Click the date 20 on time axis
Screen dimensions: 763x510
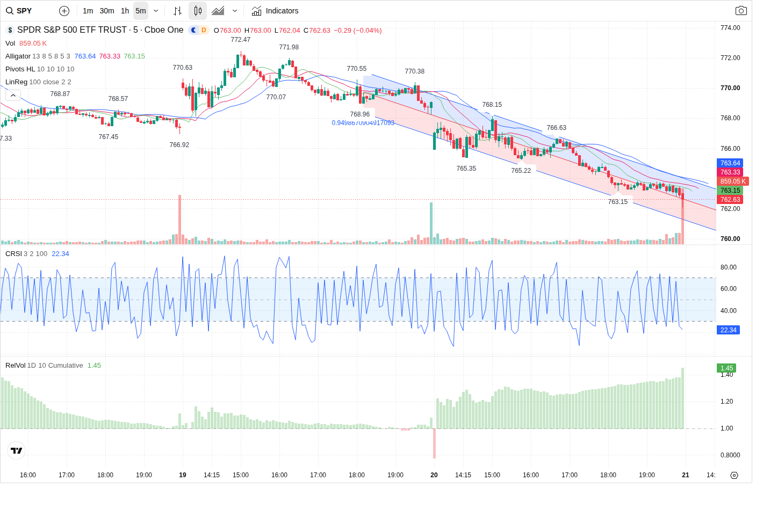tap(434, 475)
